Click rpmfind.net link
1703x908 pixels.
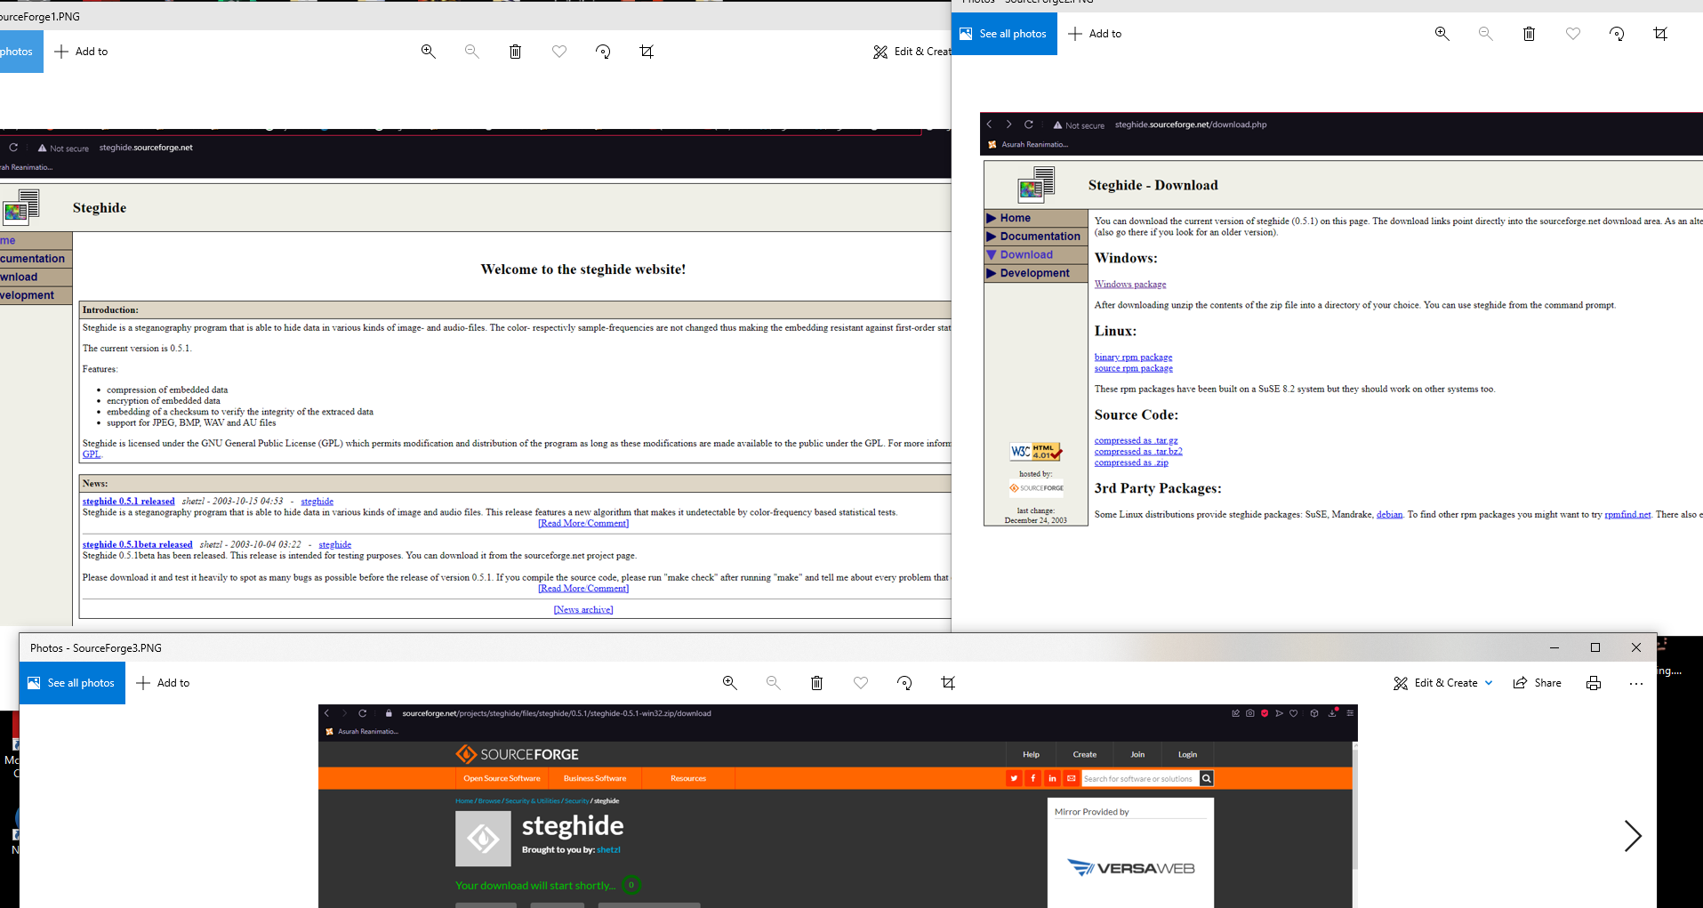pyautogui.click(x=1627, y=515)
